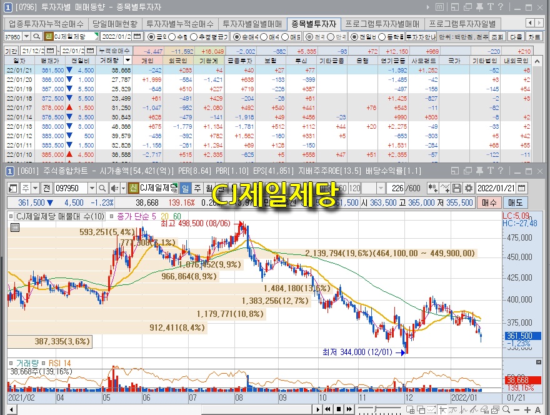Stop the chart replay

coord(339,409)
